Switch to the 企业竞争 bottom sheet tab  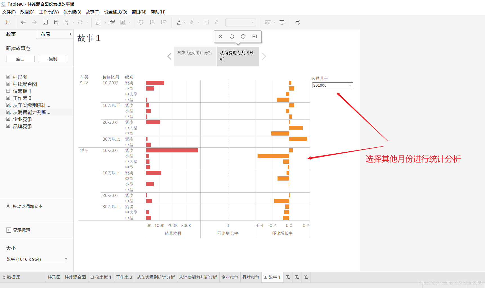(230, 277)
